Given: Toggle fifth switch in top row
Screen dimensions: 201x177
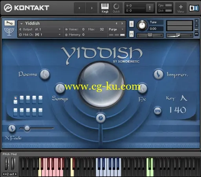Looking at the screenshot, I should pyautogui.click(x=40, y=100).
